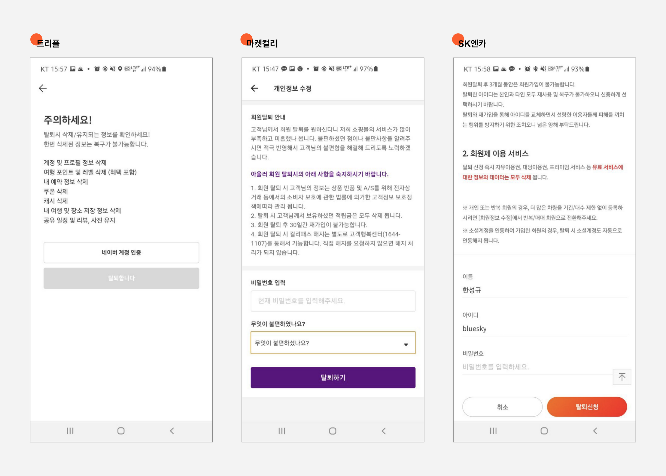666x476 pixels.
Task: Tap back chevron in 트리플 navigation bar
Action: tap(172, 431)
